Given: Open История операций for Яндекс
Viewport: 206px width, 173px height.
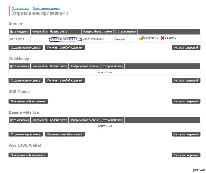Looking at the screenshot, I should tap(186, 48).
